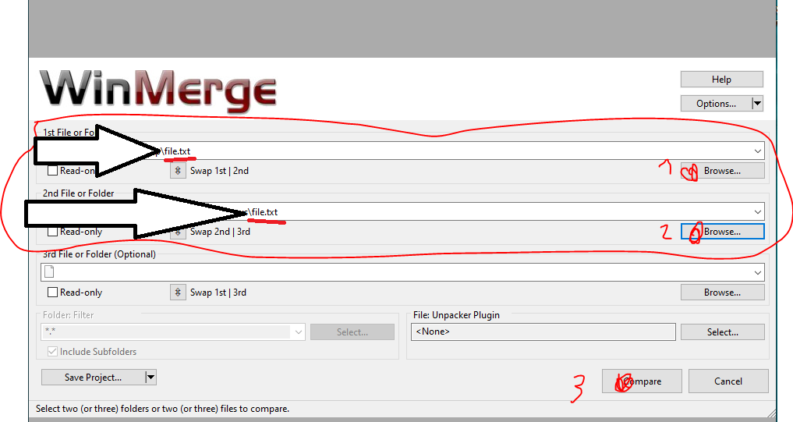Toggle Include Subfolders checkbox
This screenshot has width=793, height=422.
(x=52, y=351)
